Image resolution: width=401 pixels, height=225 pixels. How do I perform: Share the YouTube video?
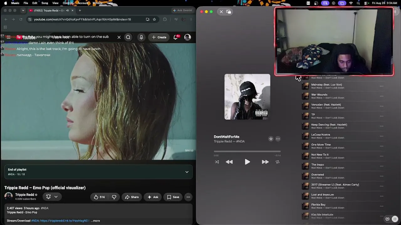coord(132,197)
